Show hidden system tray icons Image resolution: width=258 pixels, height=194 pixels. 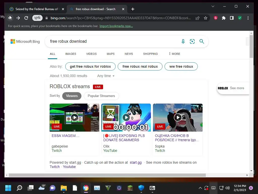200,188
